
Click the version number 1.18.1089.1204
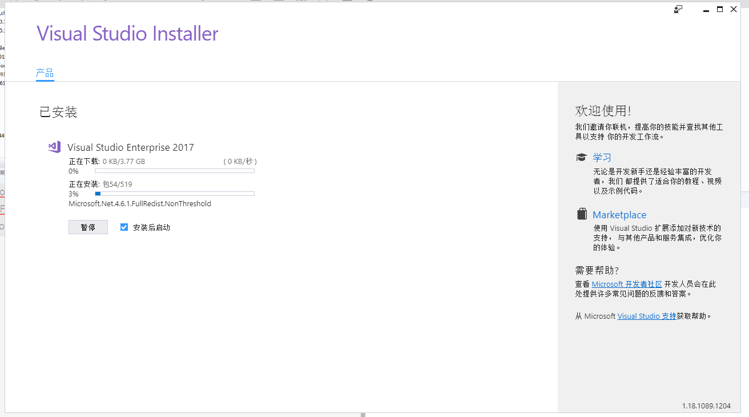pos(706,406)
